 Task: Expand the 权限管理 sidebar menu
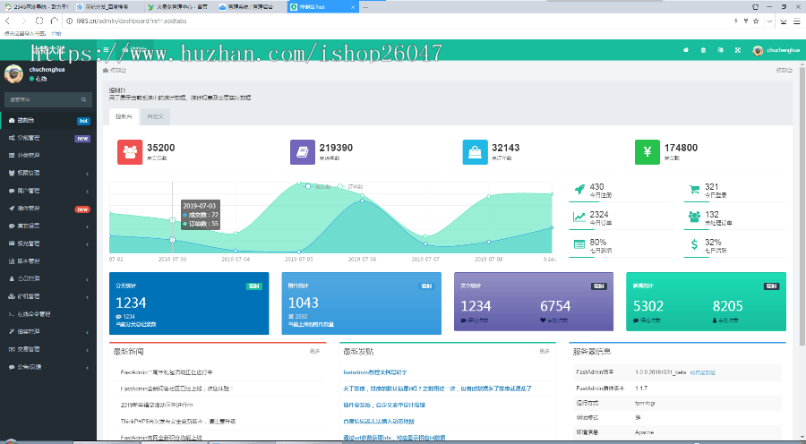tap(48, 173)
